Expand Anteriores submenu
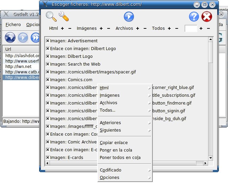 click(x=125, y=123)
